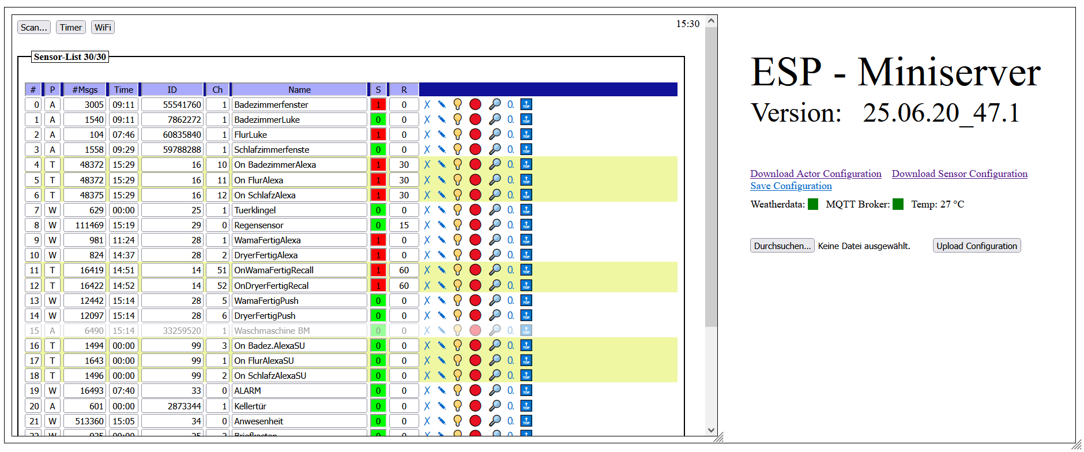Screen dimensions: 1084x452
Task: Click the Name field of Schlafzimmerfenste
Action: point(299,150)
